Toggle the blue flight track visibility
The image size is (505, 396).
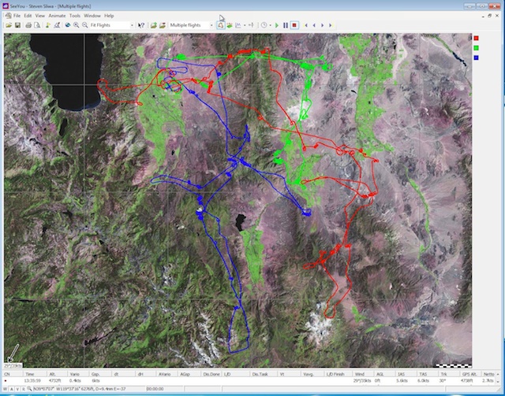(x=476, y=58)
